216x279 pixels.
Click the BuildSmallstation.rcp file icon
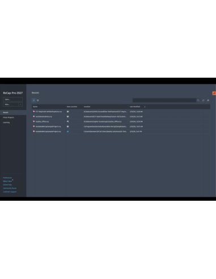pyautogui.click(x=34, y=117)
